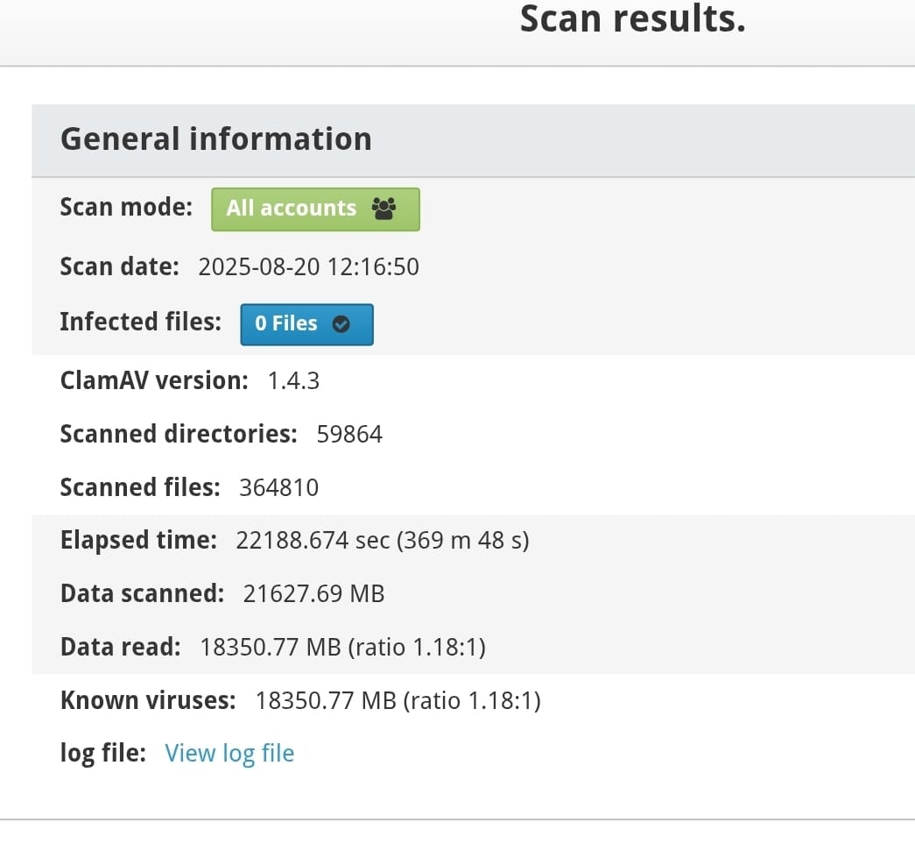Click the scanned files count 364810
Image resolution: width=915 pixels, height=865 pixels.
pos(279,487)
